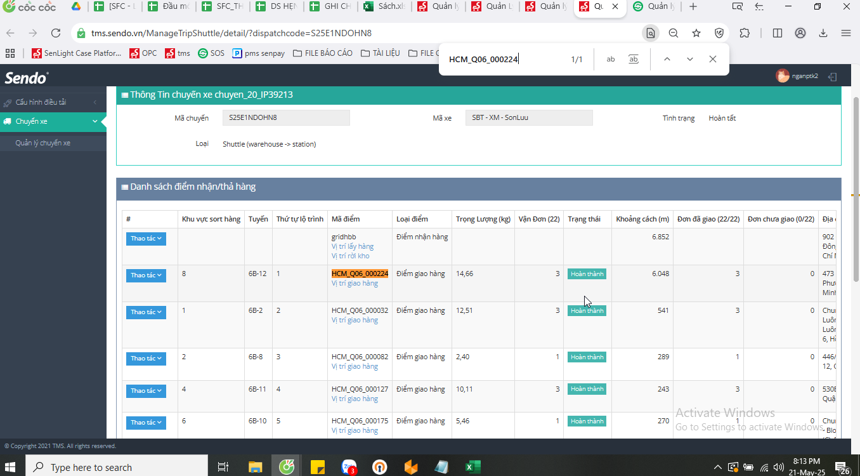Go to previous find result arrow
The image size is (860, 476).
tap(667, 59)
